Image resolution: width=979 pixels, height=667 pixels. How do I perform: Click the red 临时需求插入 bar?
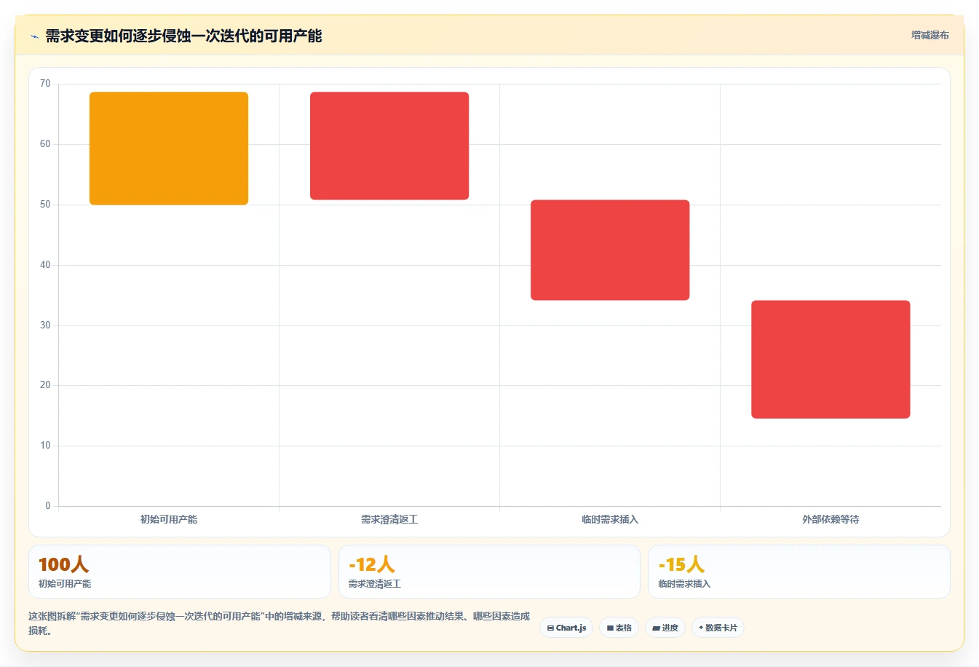click(x=610, y=250)
